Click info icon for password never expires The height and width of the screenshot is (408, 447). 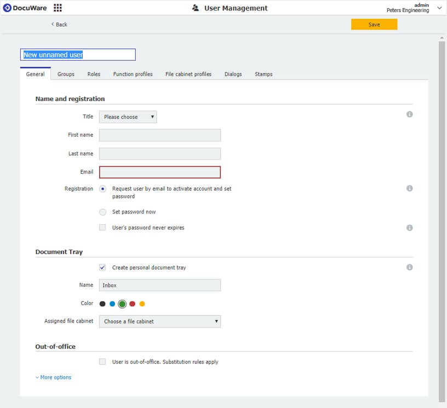point(409,228)
